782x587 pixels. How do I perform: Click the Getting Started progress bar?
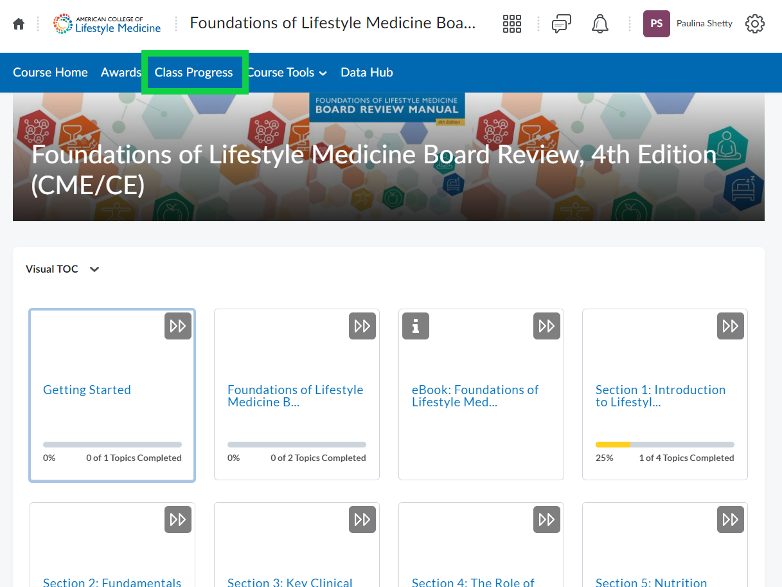112,444
